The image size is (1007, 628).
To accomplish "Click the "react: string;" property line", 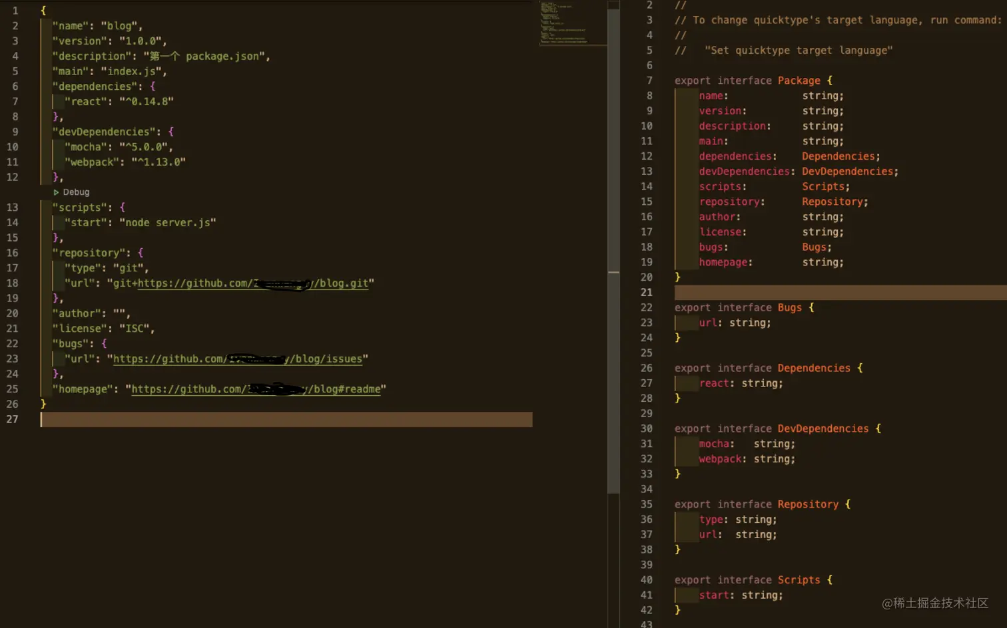I will click(741, 383).
